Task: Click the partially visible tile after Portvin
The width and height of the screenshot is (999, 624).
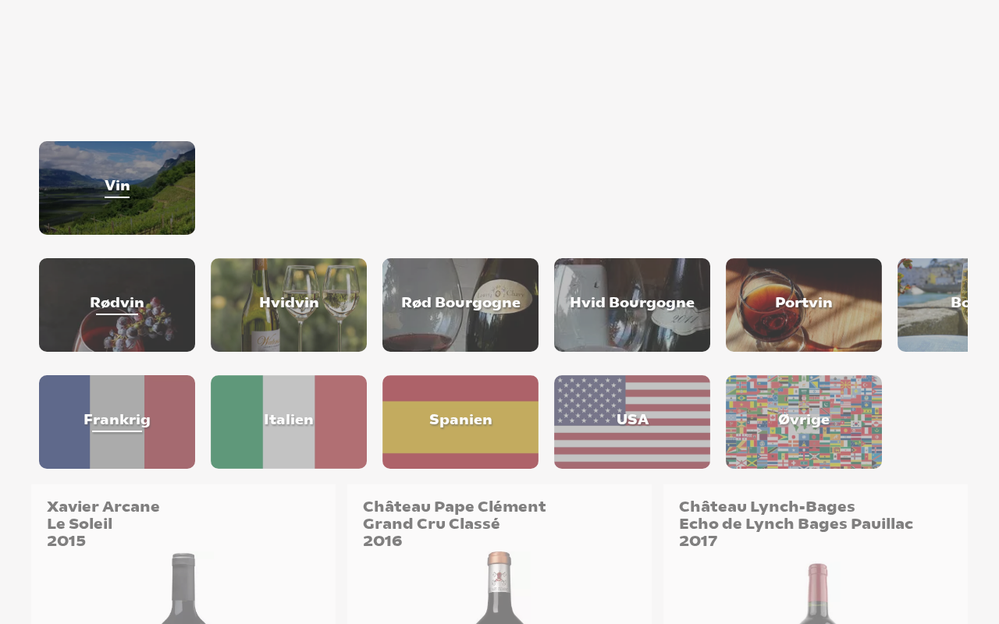Action: (x=933, y=305)
